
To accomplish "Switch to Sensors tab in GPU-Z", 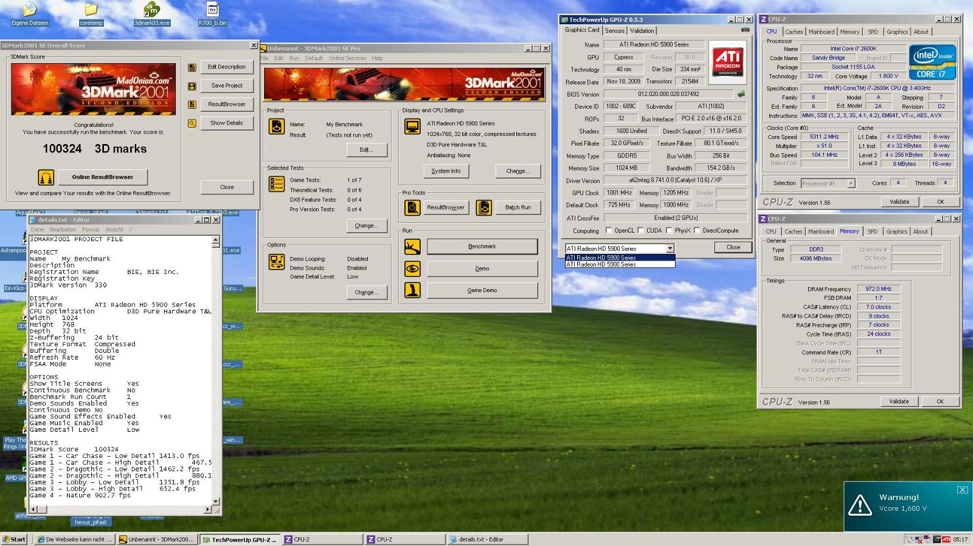I will pos(614,31).
